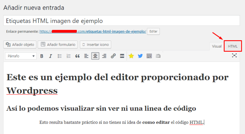The height and width of the screenshot is (134, 245).
Task: Insert the Read More tag
Action: (122, 56)
